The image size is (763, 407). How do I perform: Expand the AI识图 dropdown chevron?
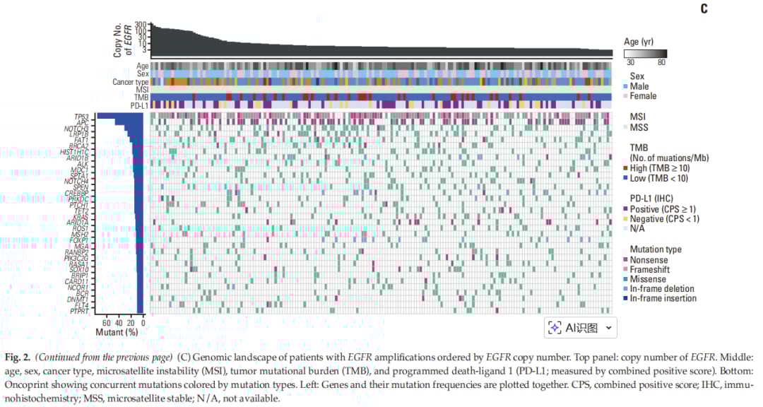tap(608, 328)
